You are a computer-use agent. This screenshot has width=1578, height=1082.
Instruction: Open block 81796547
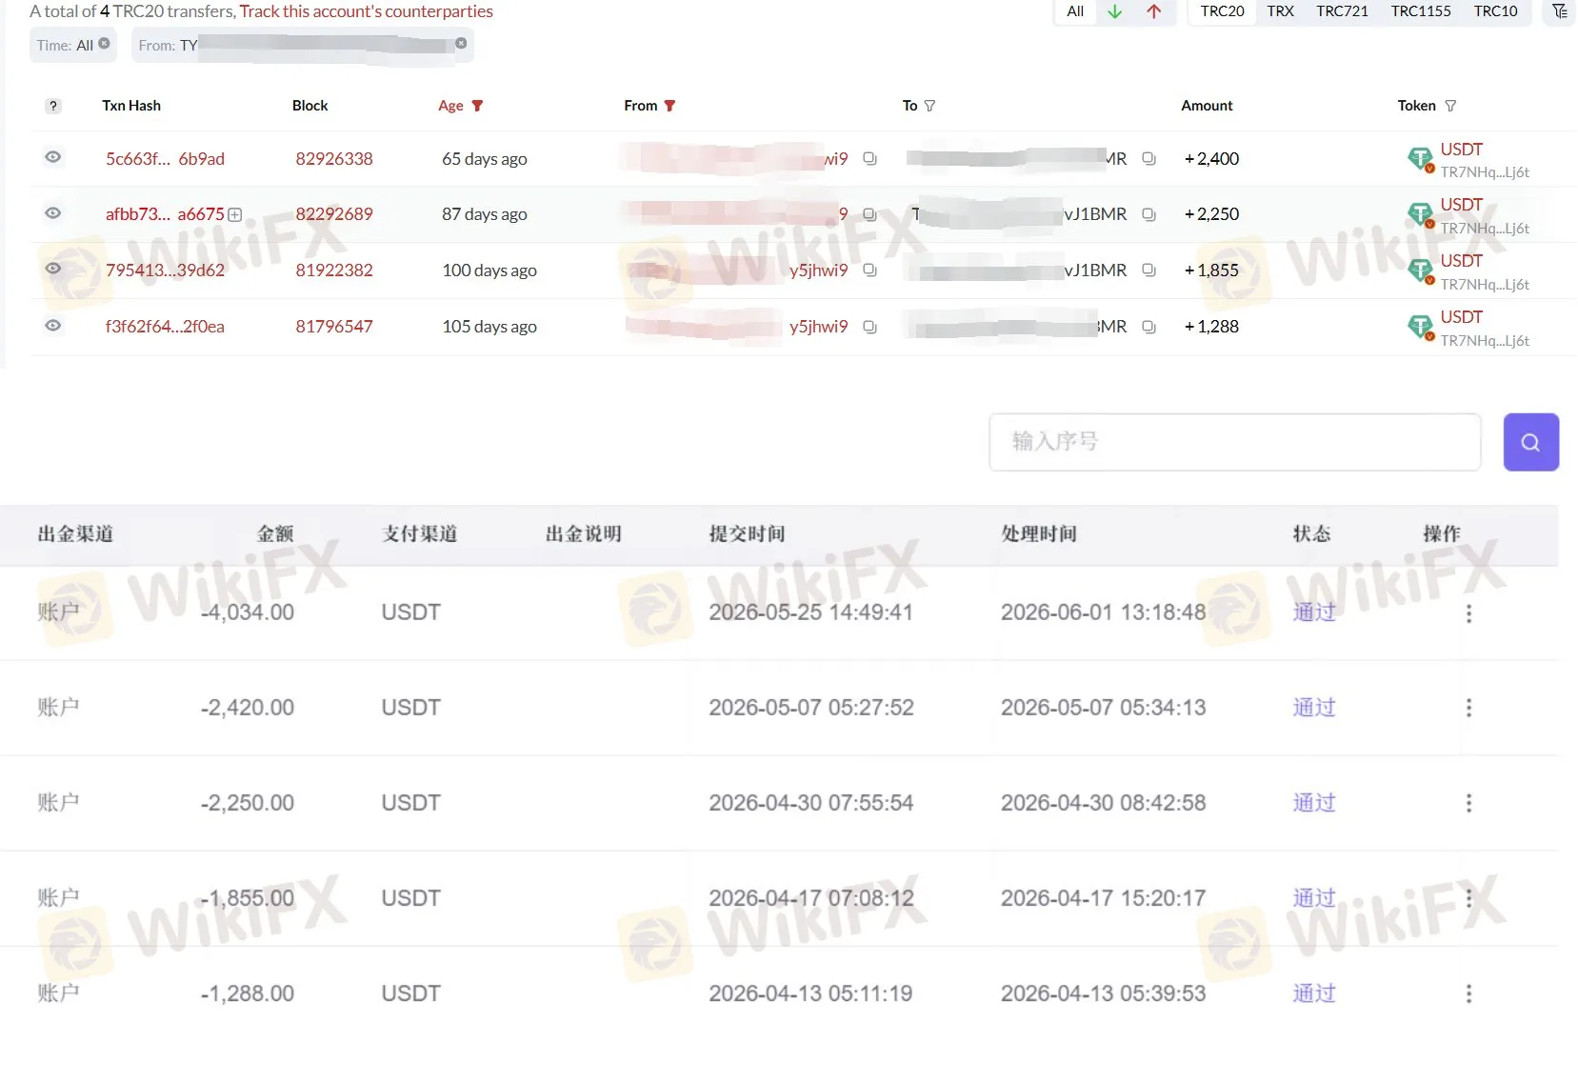[x=334, y=327]
